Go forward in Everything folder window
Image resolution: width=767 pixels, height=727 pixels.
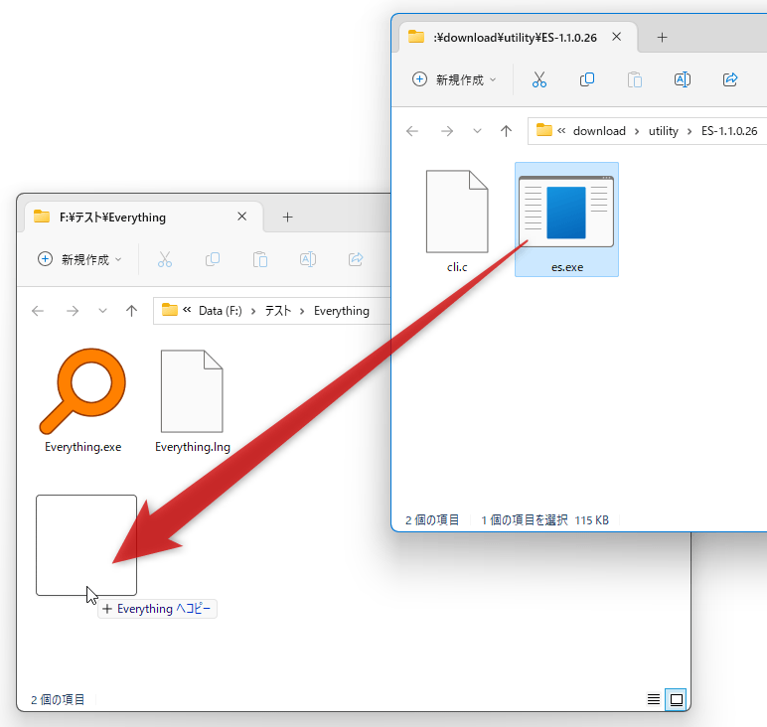pyautogui.click(x=72, y=311)
